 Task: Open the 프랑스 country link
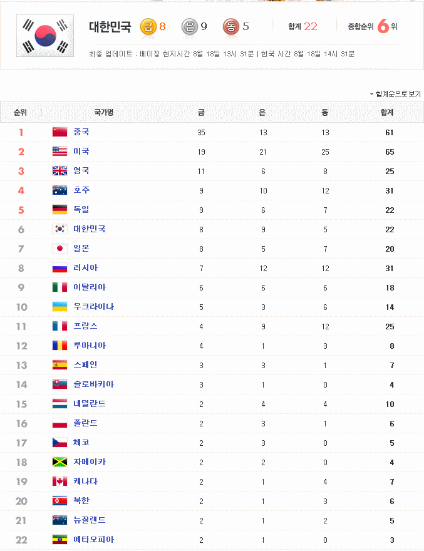(x=85, y=326)
